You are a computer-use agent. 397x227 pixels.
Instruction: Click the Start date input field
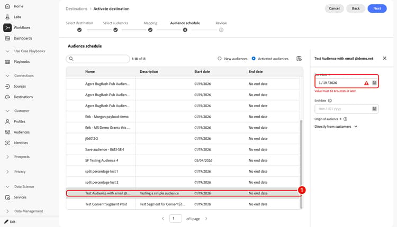tap(347, 83)
